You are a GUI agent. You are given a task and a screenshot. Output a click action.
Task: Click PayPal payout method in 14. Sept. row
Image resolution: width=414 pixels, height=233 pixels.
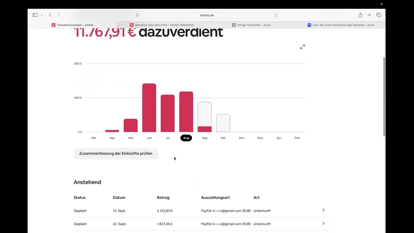click(x=226, y=211)
